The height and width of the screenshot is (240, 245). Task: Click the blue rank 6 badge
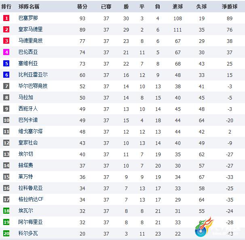[6, 75]
